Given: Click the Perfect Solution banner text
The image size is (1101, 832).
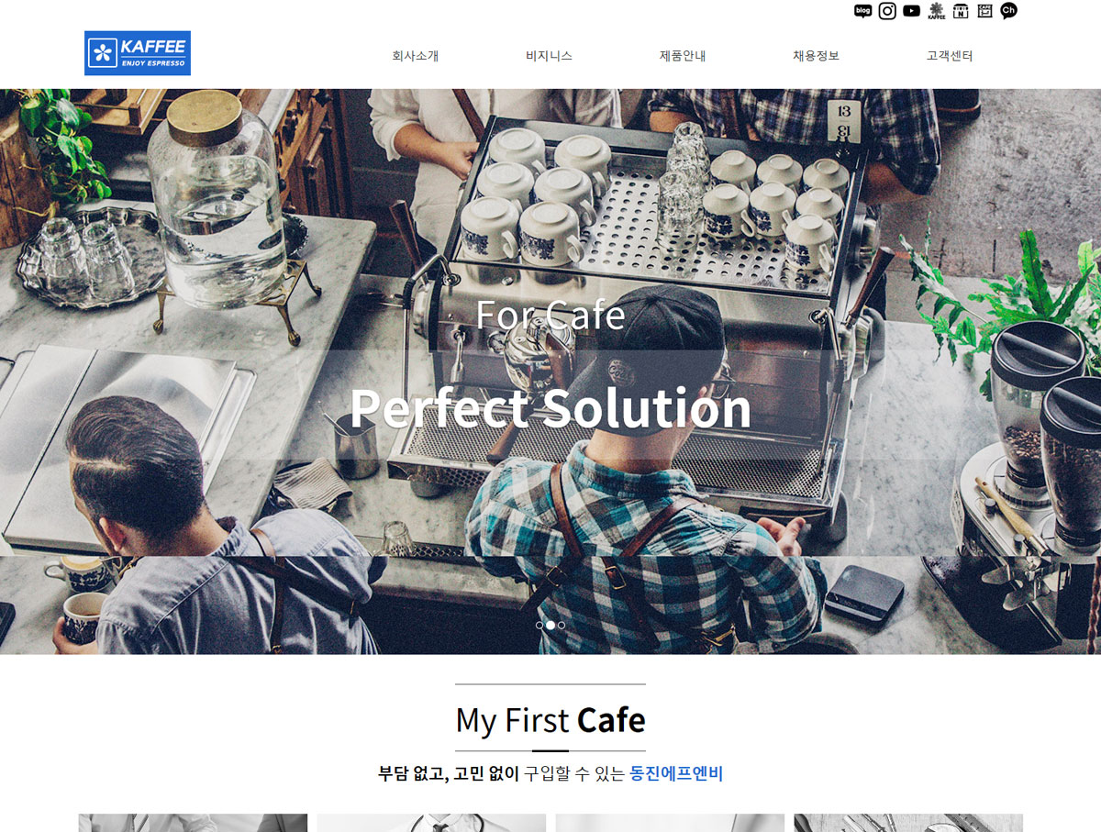Looking at the screenshot, I should coord(550,408).
